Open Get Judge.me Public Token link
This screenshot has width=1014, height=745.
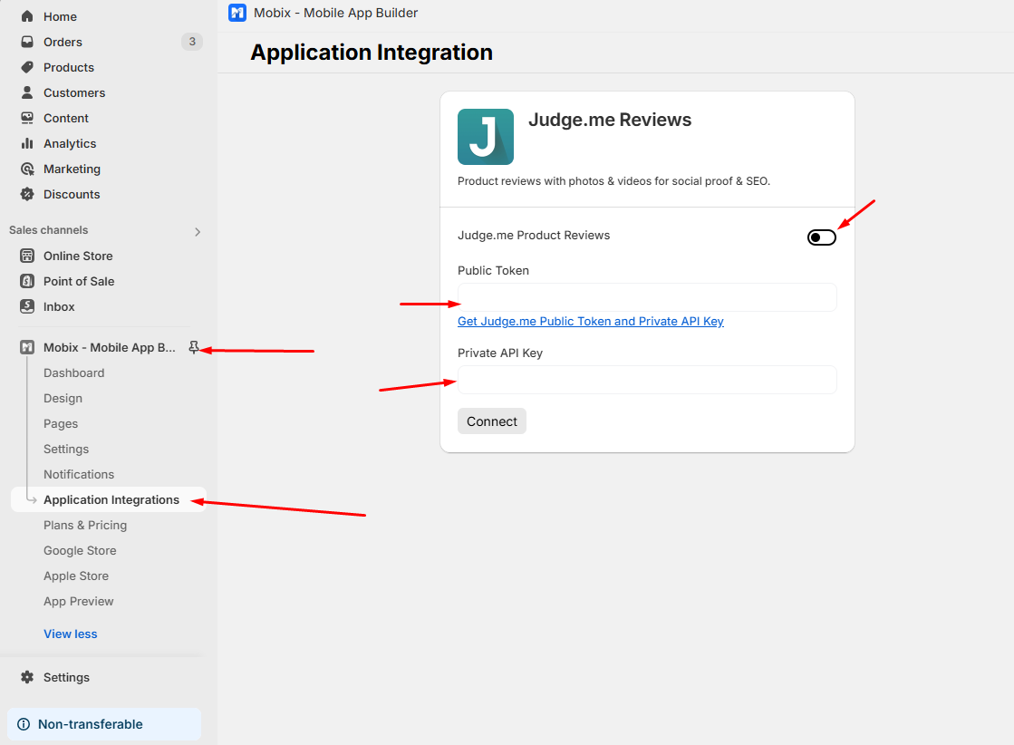pos(591,322)
